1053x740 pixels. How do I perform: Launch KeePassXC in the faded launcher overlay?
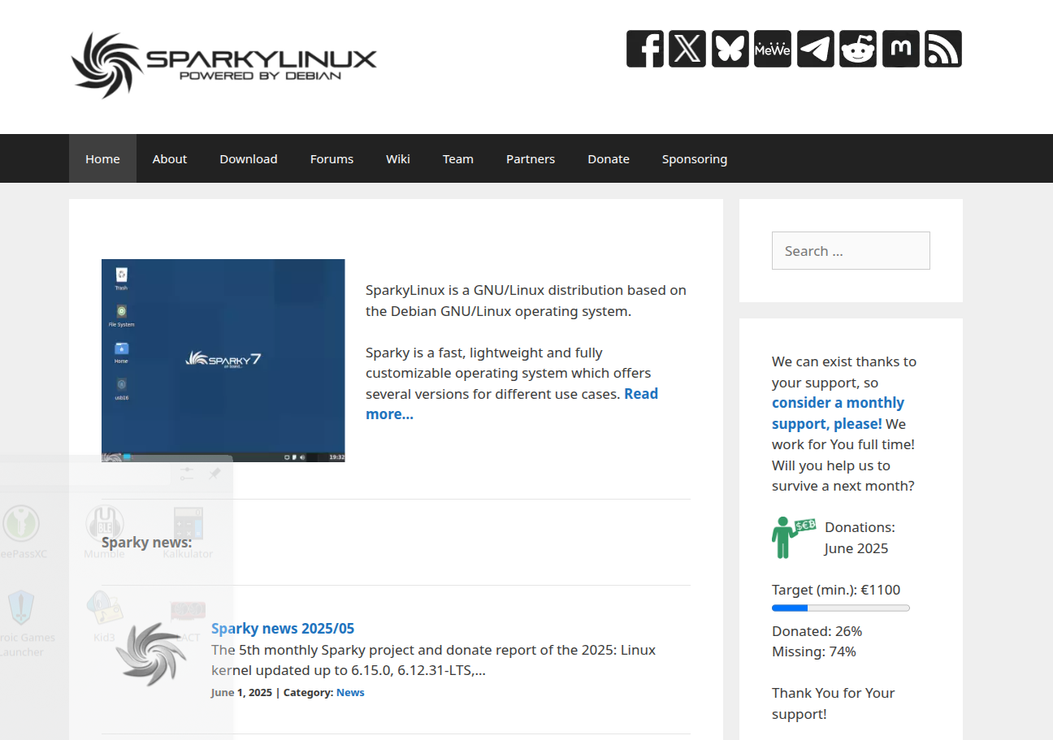coord(21,534)
